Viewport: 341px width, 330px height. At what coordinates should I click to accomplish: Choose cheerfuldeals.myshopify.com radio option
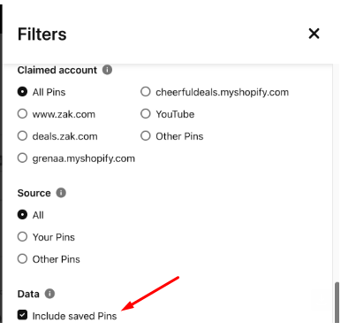(146, 92)
